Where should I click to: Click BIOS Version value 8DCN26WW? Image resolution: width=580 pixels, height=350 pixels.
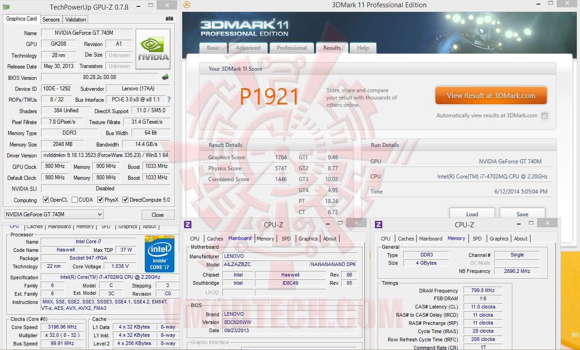coord(290,322)
